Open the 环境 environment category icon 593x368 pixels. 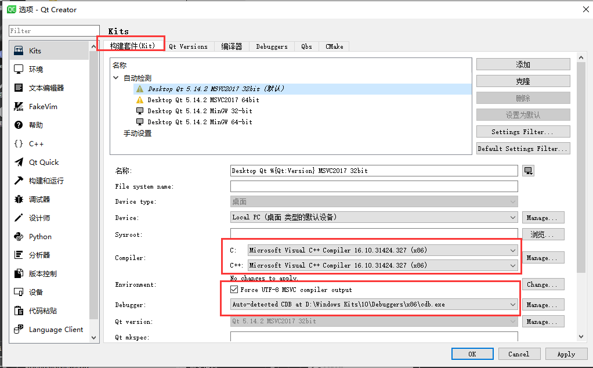click(x=19, y=69)
